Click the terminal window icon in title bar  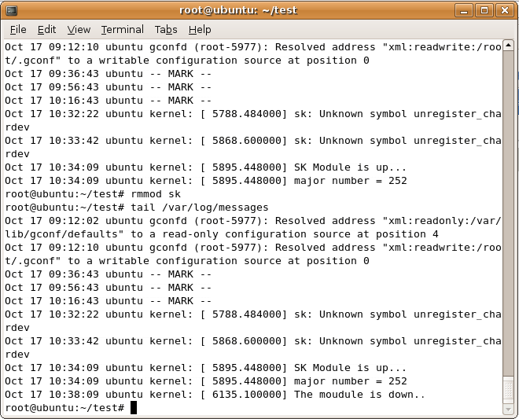(11, 10)
